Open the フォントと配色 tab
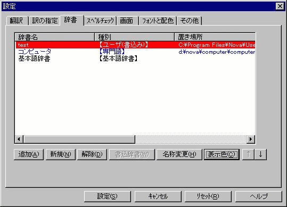Viewport: 287px width, 207px height. pos(158,20)
